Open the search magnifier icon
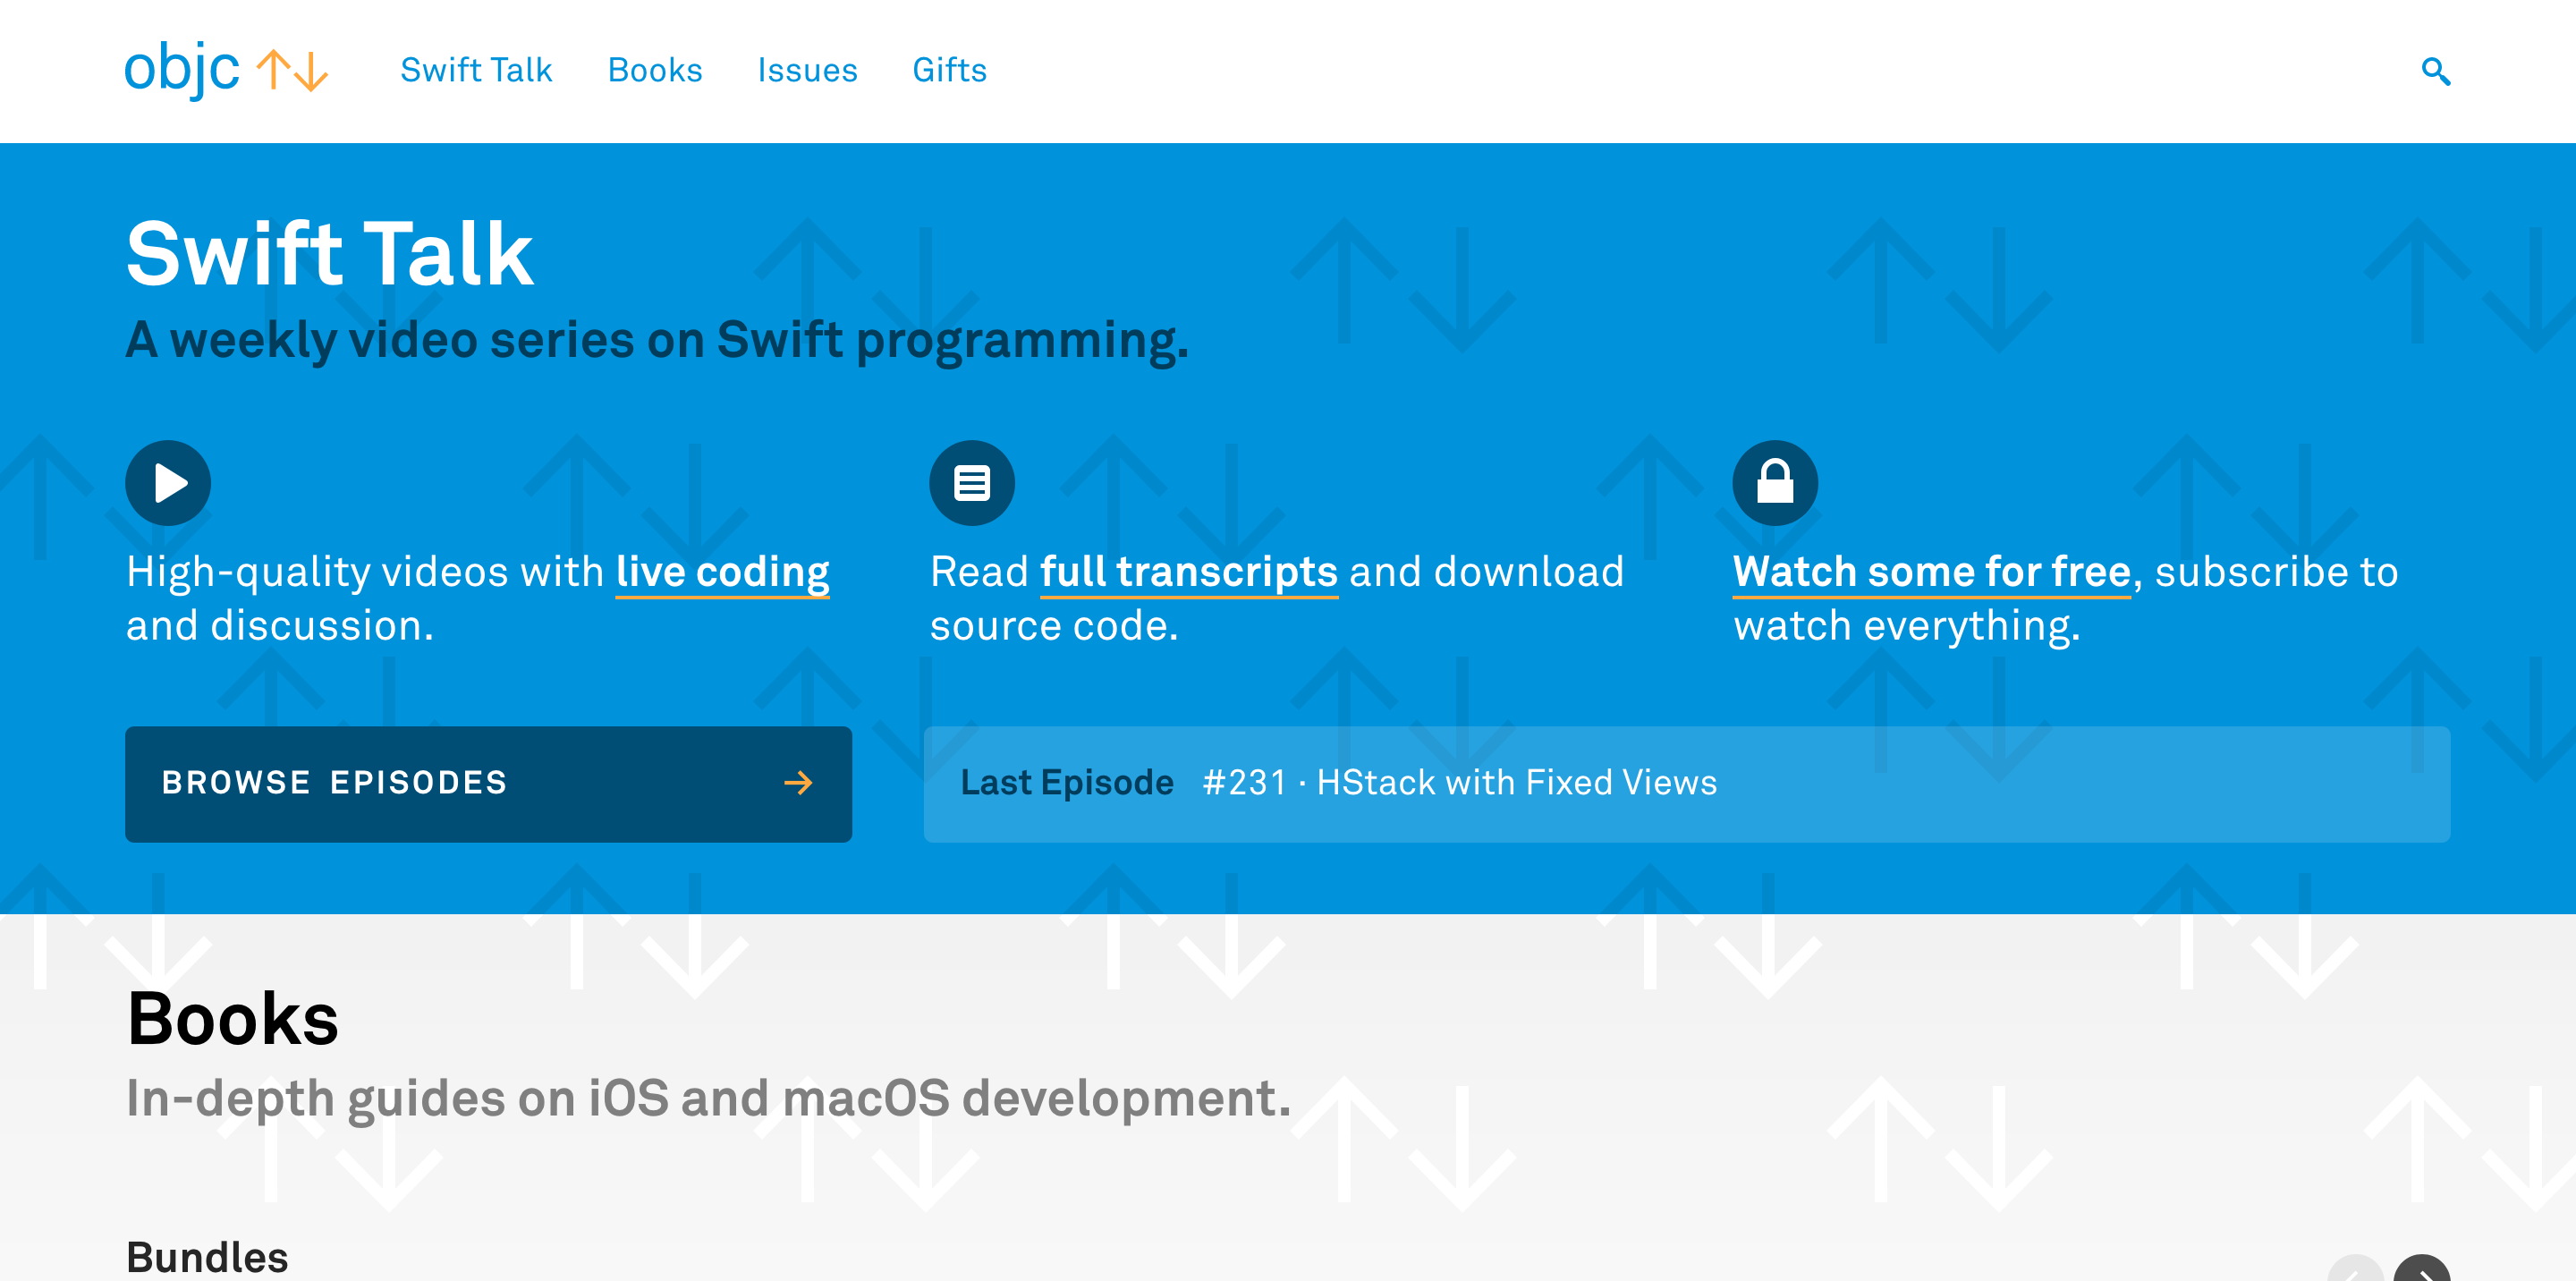The height and width of the screenshot is (1281, 2576). 2435,71
